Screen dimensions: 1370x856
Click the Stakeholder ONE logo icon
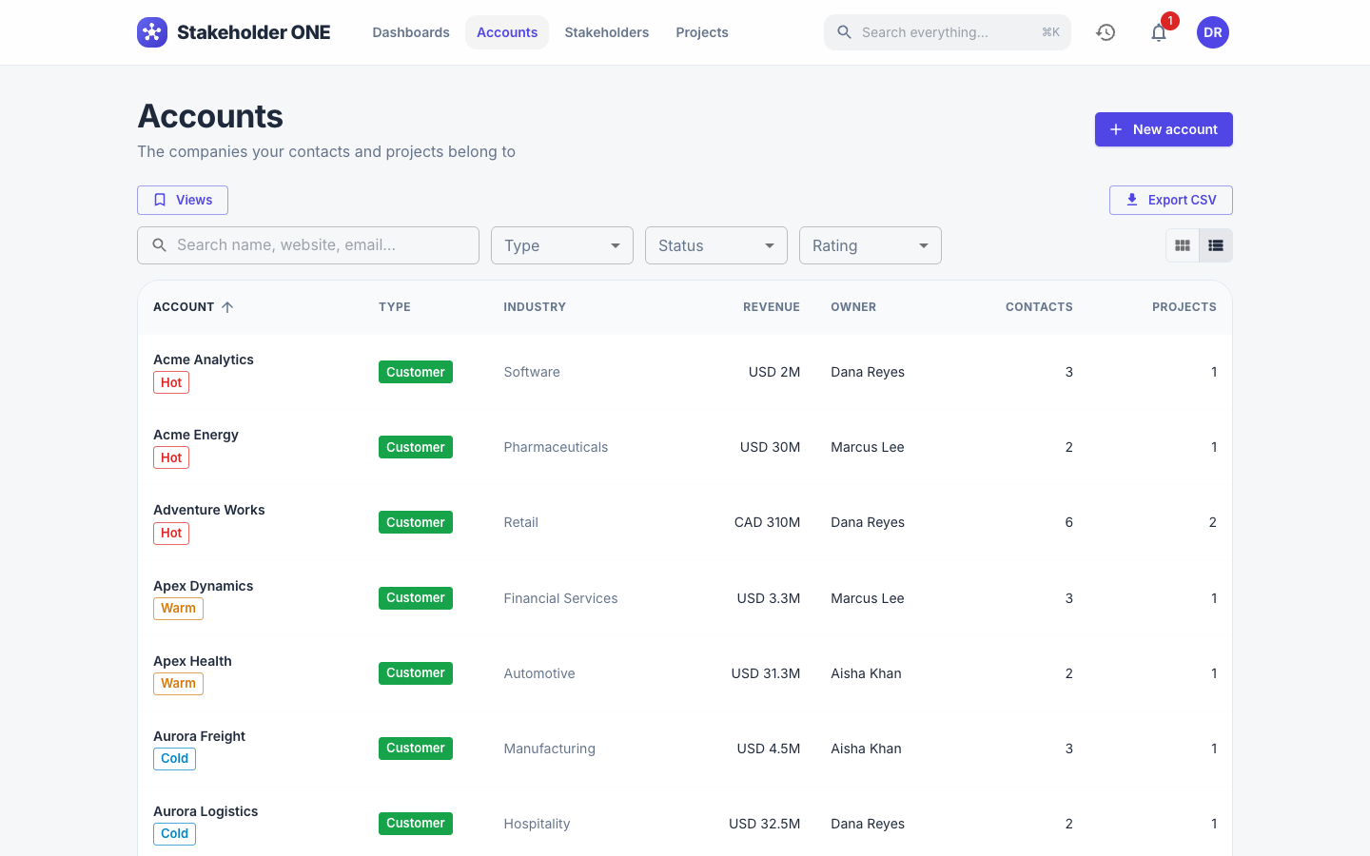pyautogui.click(x=152, y=32)
